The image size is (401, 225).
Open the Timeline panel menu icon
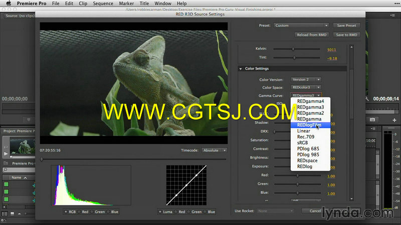pos(373,129)
